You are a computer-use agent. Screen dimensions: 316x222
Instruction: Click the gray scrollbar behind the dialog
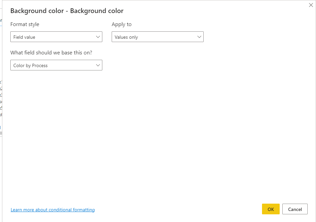(x=1, y=133)
